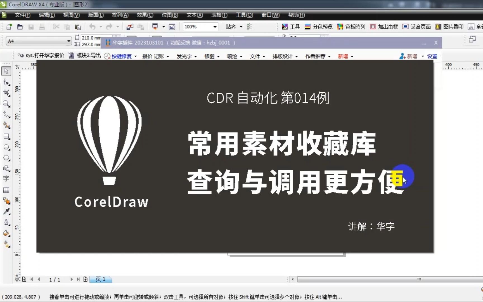Viewport: 483px width, 302px height.
Task: Expand the 新增 dropdown in the plugin bar
Action: 345,56
